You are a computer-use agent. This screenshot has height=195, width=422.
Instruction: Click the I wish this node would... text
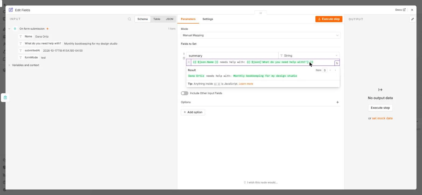point(261,182)
